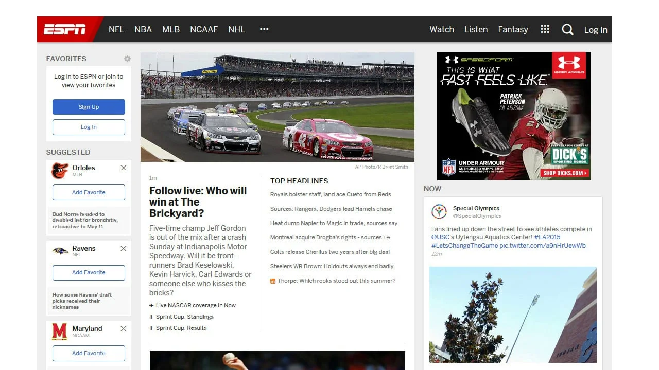Click the Special Olympics account name
This screenshot has height=370, width=659.
[476, 208]
